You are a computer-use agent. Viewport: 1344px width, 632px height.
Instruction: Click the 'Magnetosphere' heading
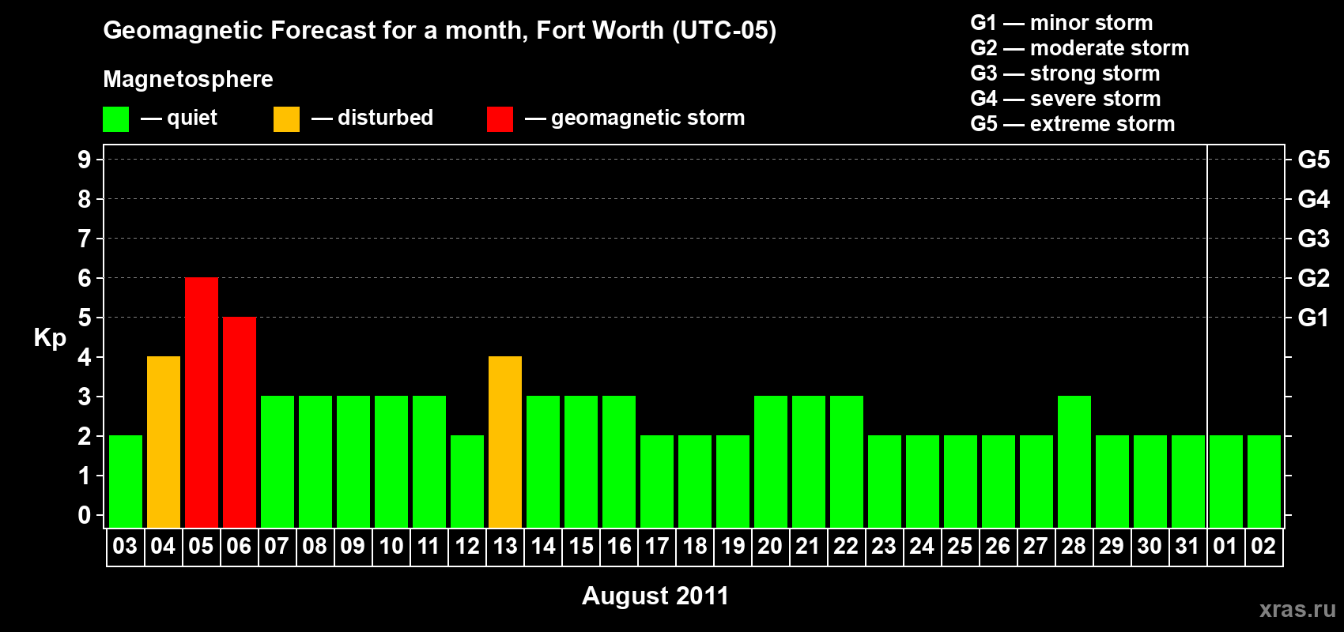188,79
